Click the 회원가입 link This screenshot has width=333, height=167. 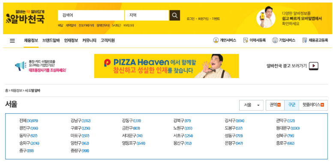pyautogui.click(x=203, y=19)
